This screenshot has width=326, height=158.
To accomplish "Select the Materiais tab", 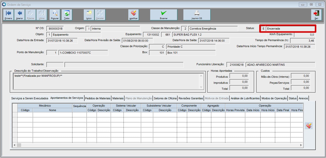I will point(118,98).
